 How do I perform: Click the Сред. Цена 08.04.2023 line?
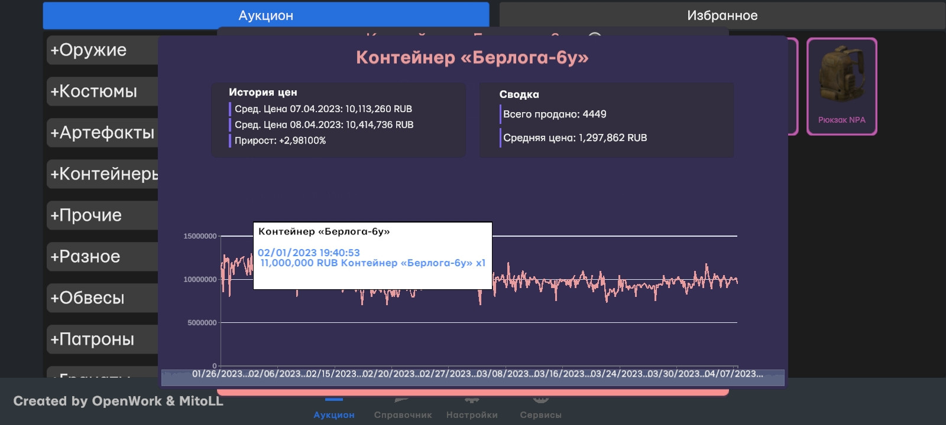click(x=324, y=125)
